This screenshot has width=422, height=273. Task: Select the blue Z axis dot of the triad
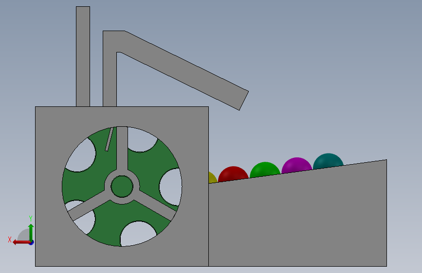(32, 243)
